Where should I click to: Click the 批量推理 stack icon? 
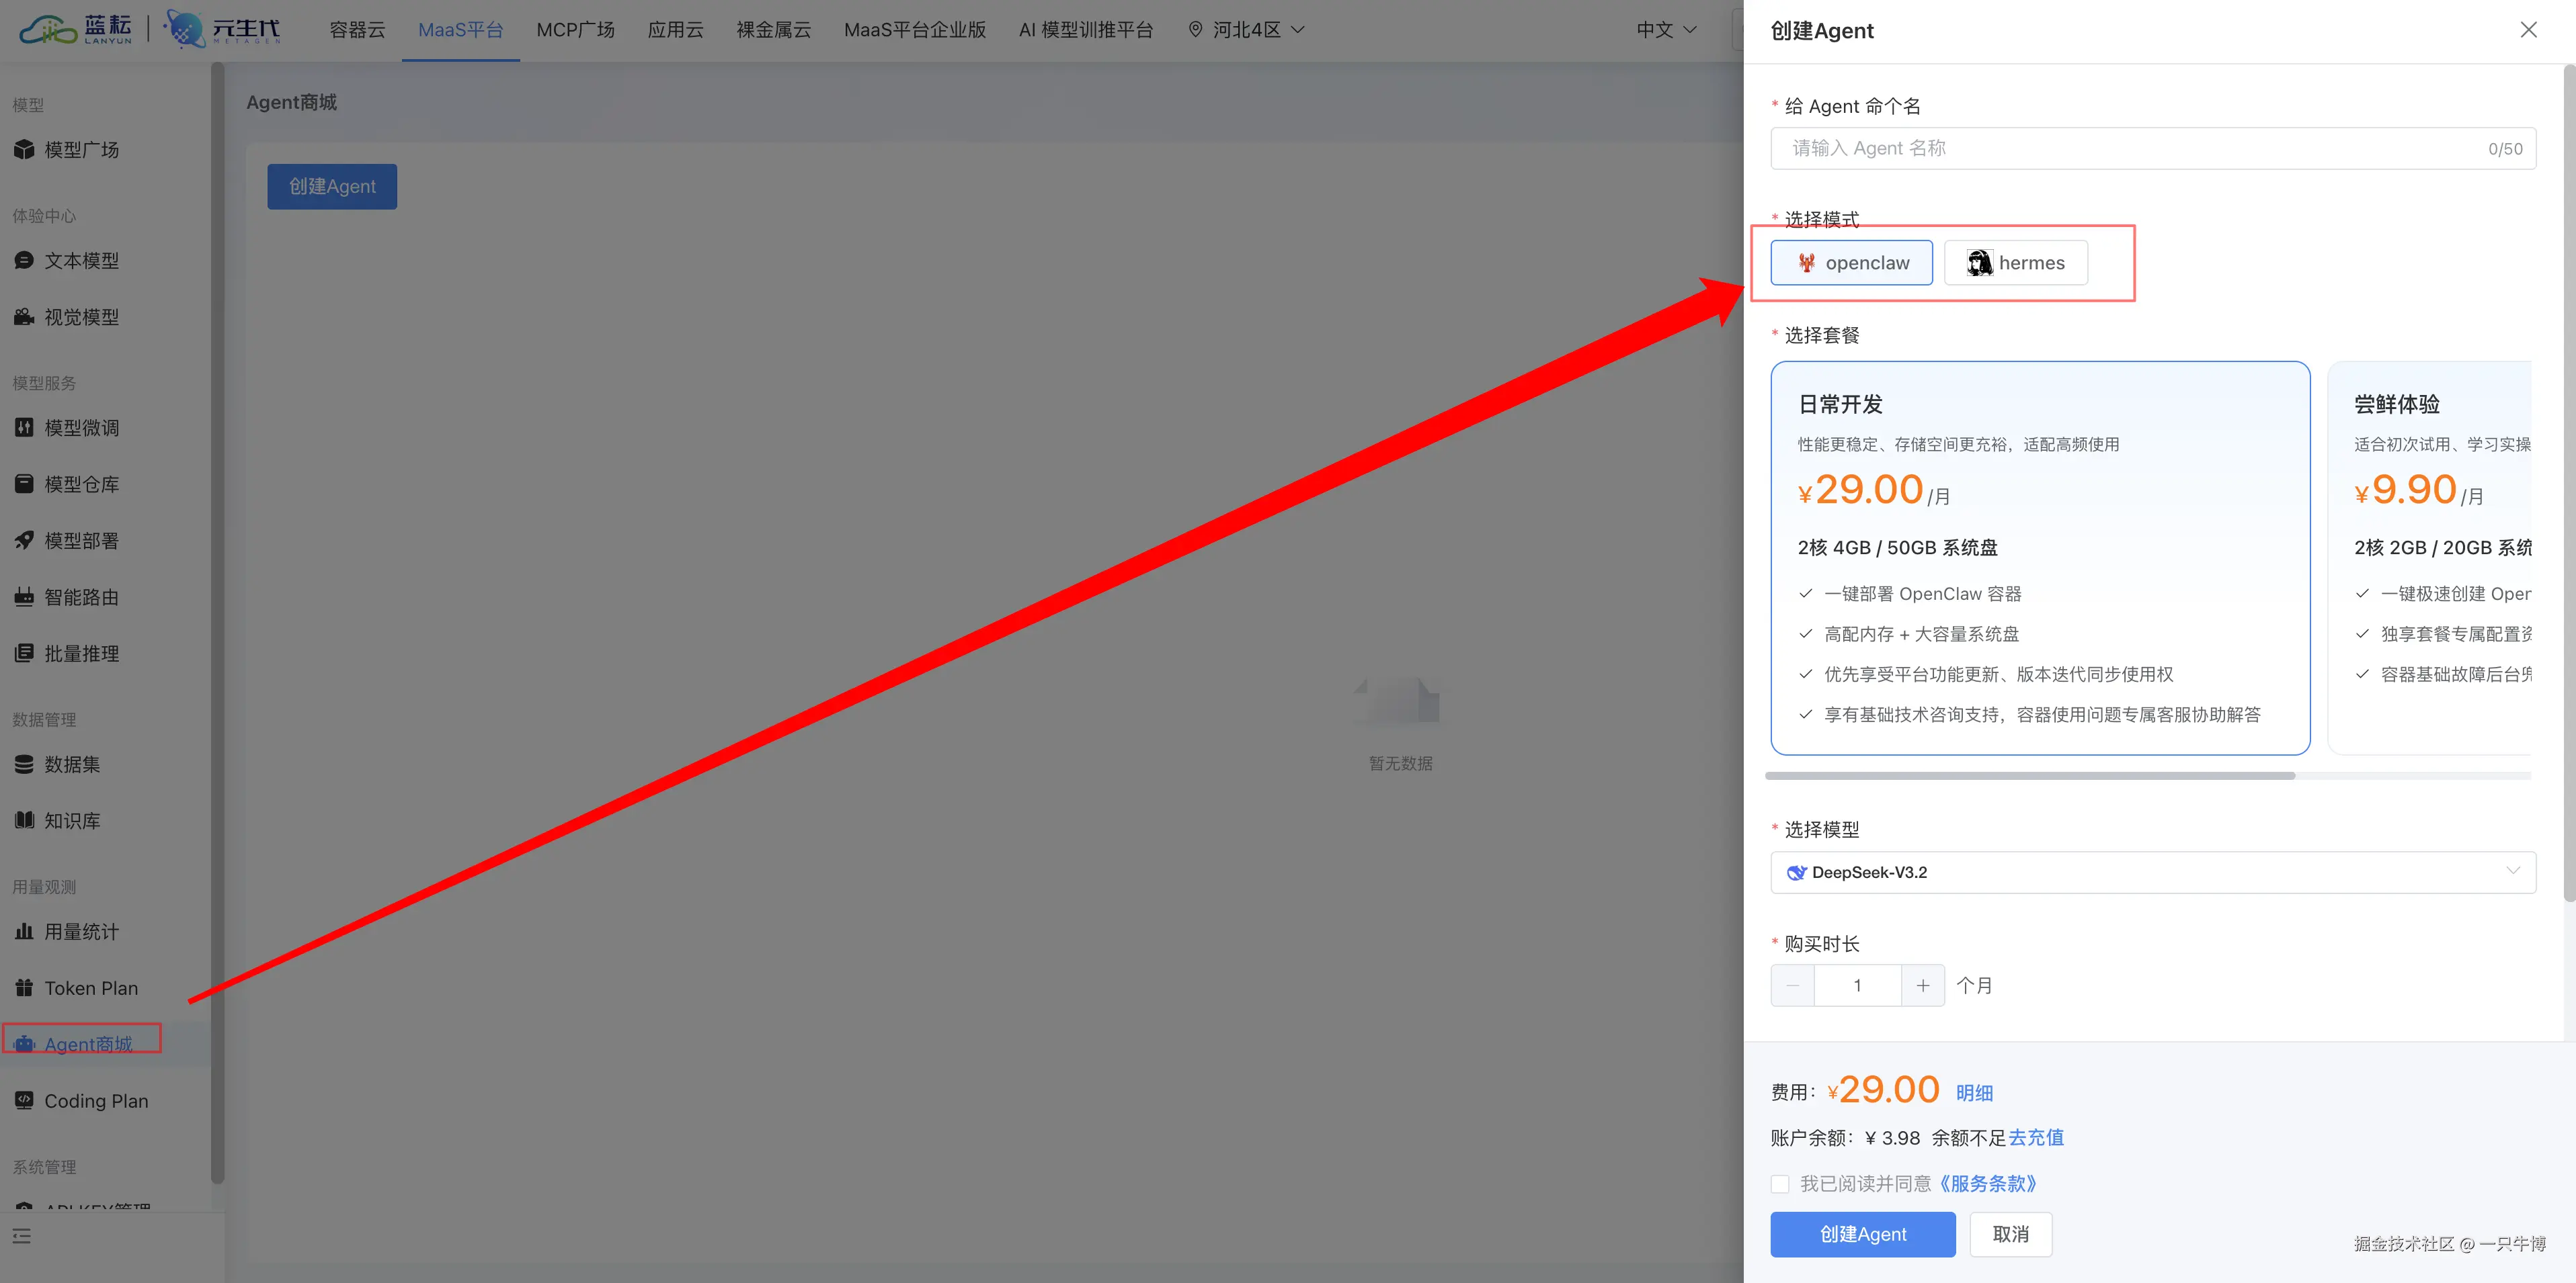(x=24, y=654)
